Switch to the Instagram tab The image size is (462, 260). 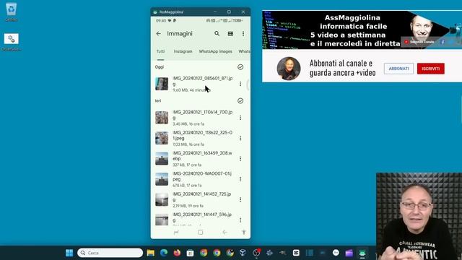point(183,51)
